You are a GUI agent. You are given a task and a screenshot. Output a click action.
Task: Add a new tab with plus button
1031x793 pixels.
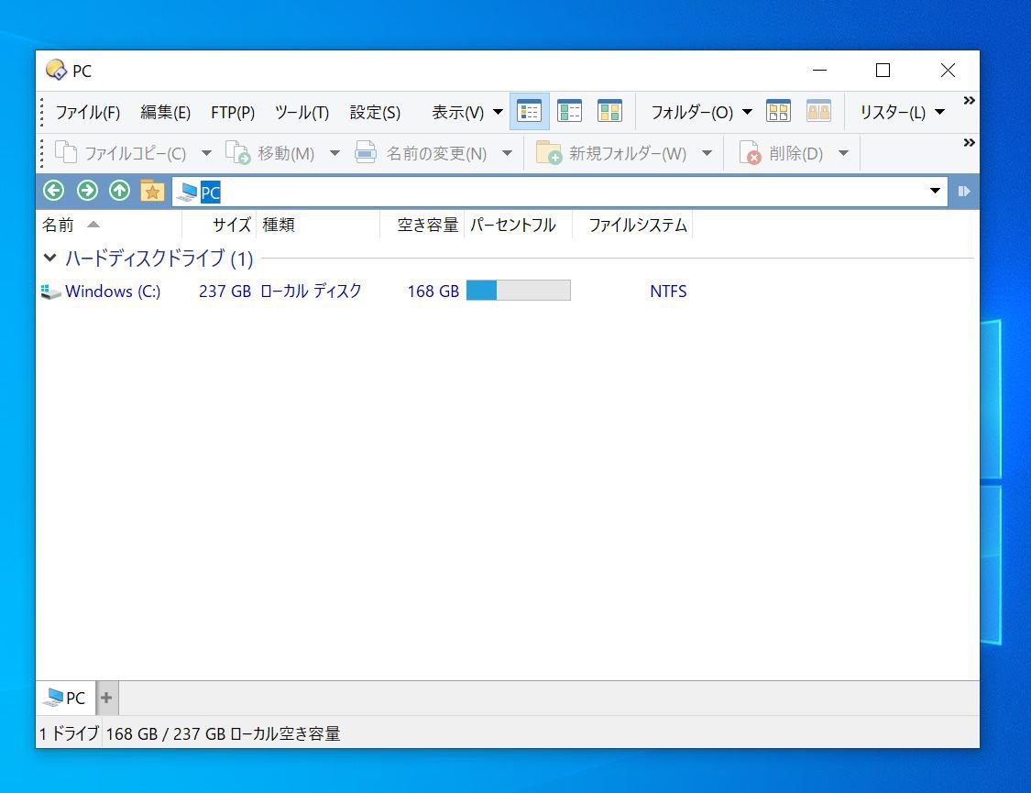(106, 698)
